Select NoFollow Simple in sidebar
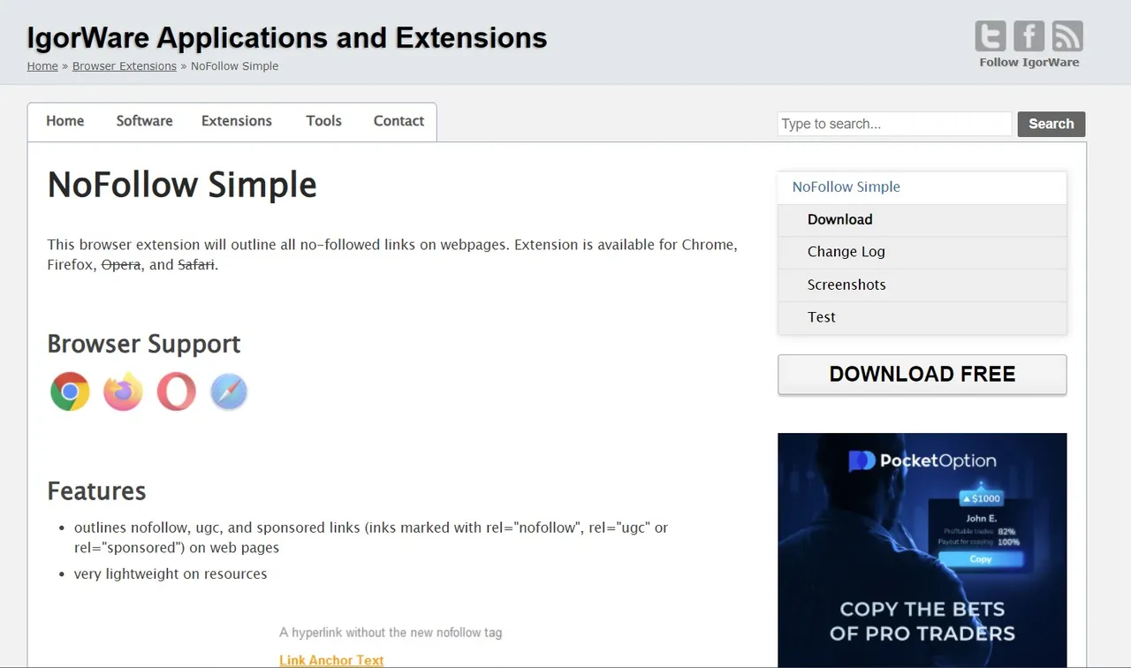Screen dimensions: 1131x668 (922, 187)
